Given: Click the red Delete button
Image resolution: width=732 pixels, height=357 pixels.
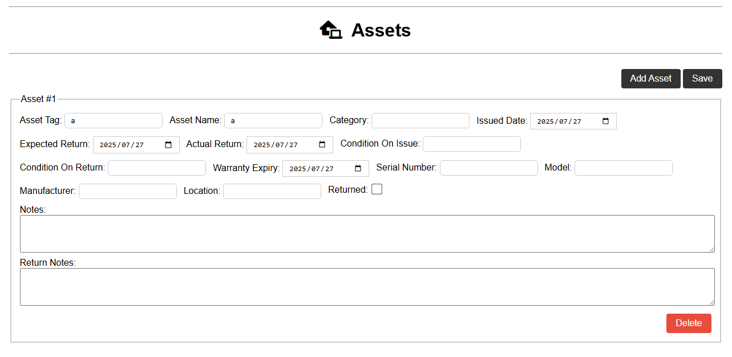Looking at the screenshot, I should (x=689, y=323).
